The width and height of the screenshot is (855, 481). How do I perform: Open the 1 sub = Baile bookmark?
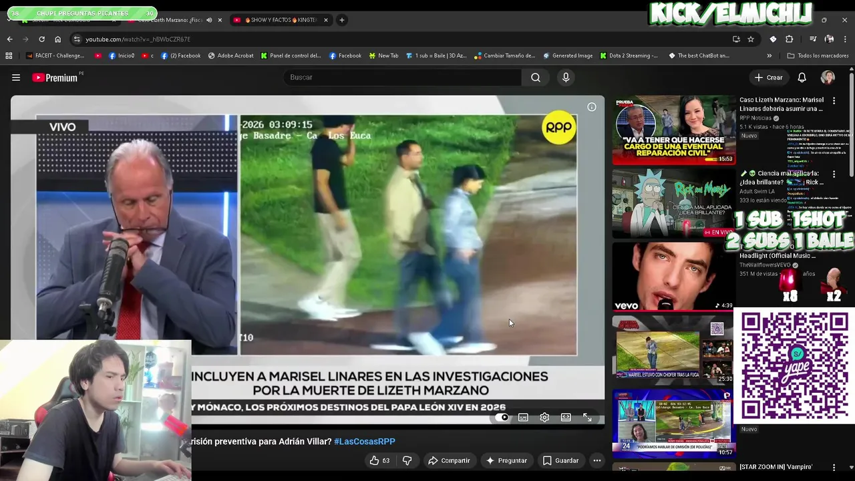tap(436, 55)
